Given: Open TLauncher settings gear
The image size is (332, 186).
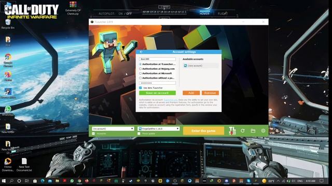Looking at the screenshot, I should 263,131.
